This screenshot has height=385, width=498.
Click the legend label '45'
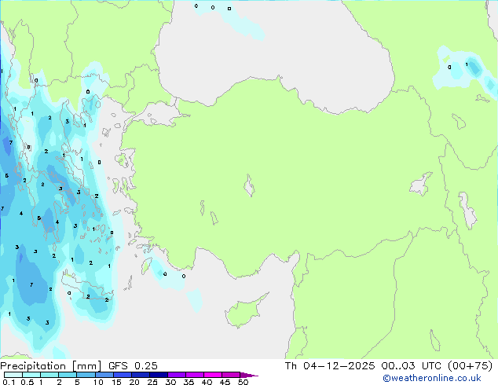tap(225, 382)
